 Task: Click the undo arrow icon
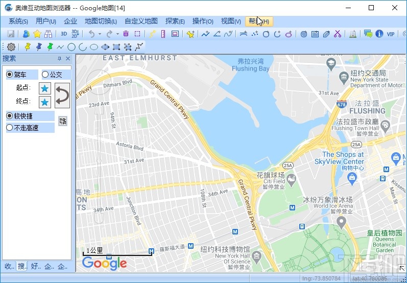coord(91,34)
